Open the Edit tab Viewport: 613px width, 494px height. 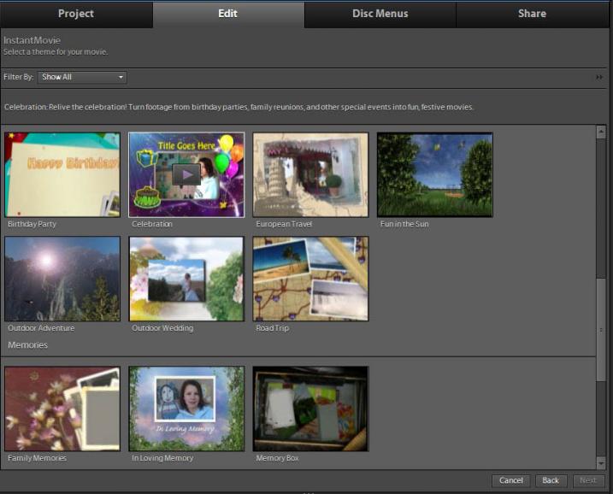[228, 14]
